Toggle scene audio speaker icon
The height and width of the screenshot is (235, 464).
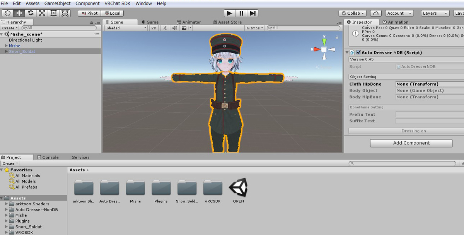click(174, 28)
